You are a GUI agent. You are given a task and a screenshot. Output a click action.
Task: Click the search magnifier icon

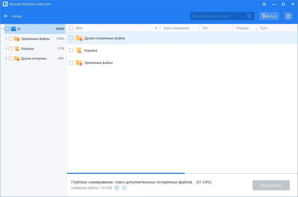pyautogui.click(x=249, y=16)
